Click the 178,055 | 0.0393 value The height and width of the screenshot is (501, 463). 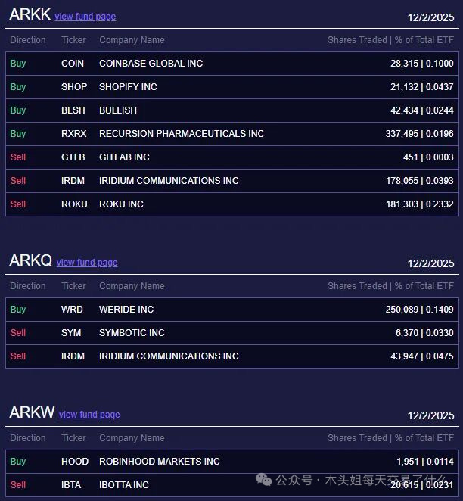tap(420, 181)
